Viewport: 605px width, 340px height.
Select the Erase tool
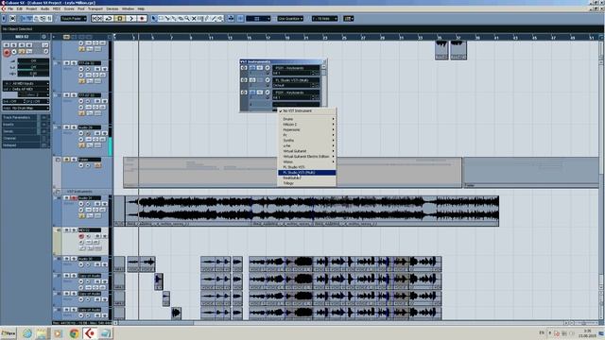pyautogui.click(x=181, y=19)
